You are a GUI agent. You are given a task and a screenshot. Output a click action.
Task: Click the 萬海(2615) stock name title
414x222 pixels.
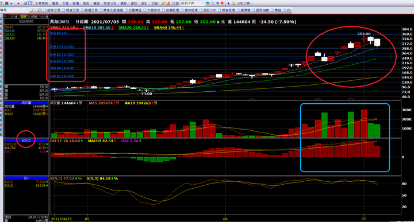60,22
